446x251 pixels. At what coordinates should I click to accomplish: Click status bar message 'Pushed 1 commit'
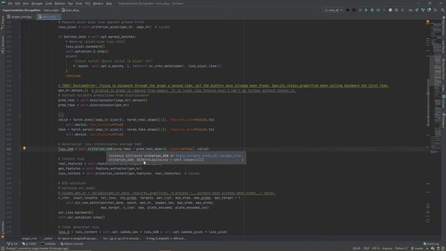tap(37, 248)
